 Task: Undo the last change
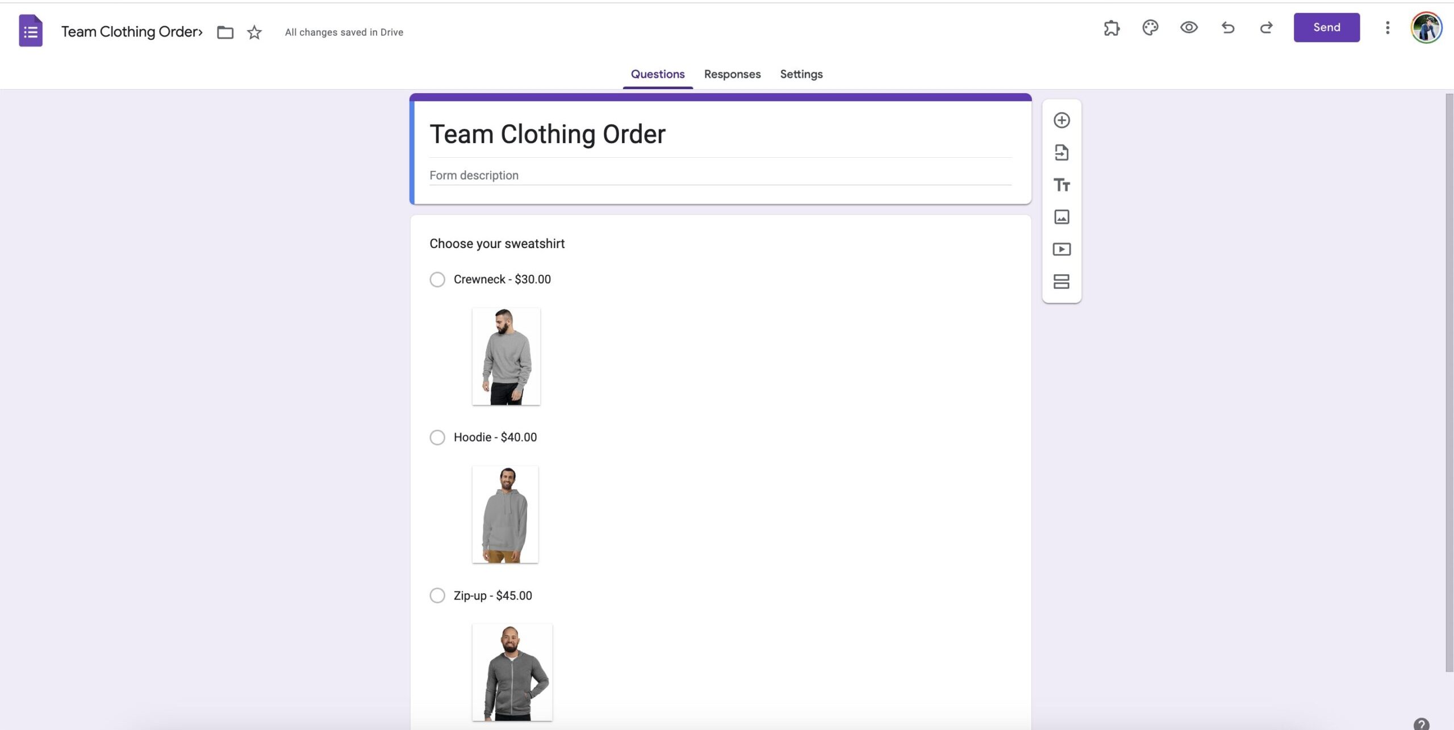click(x=1228, y=27)
